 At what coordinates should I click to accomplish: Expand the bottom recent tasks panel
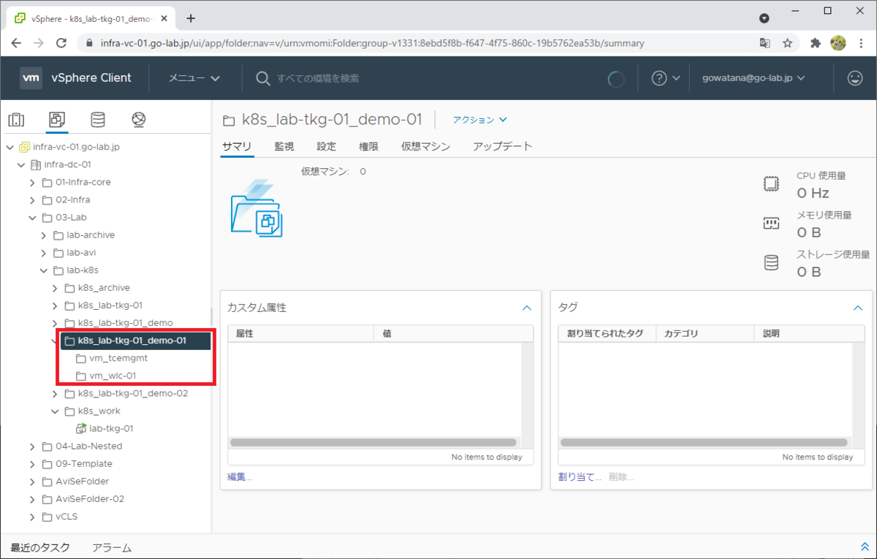[x=865, y=547]
